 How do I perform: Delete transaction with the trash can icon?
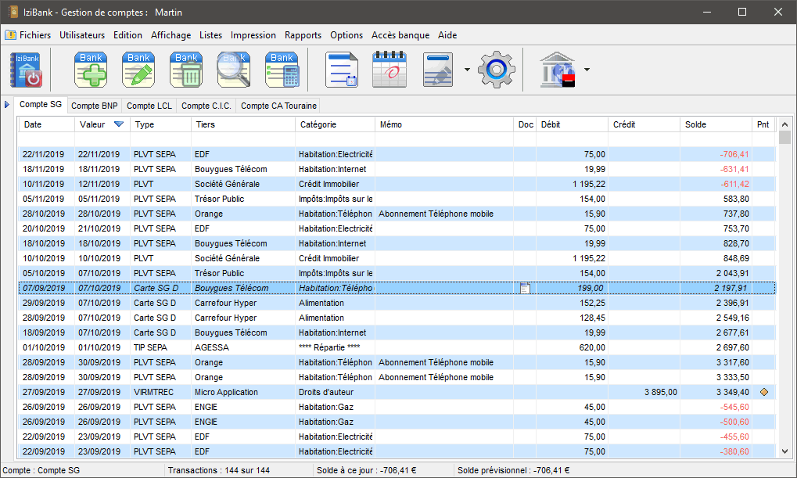(x=186, y=70)
